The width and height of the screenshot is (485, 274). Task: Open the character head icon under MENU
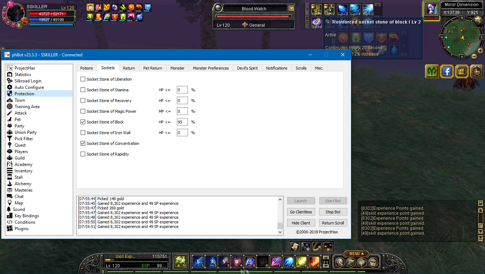click(340, 263)
